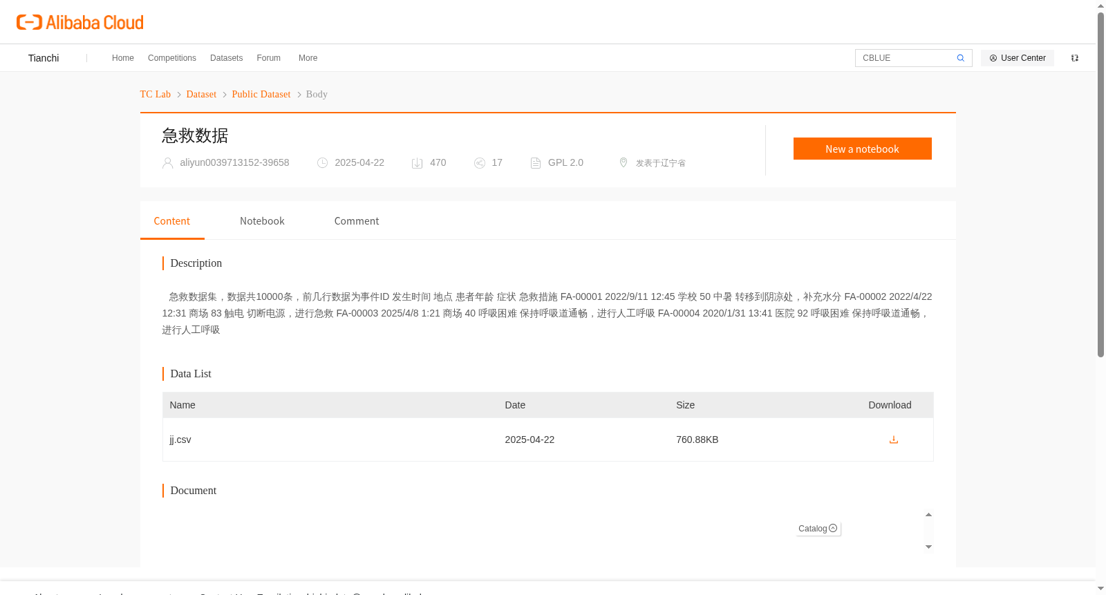Open the More navigation dropdown
Image resolution: width=1106 pixels, height=595 pixels.
pos(308,58)
